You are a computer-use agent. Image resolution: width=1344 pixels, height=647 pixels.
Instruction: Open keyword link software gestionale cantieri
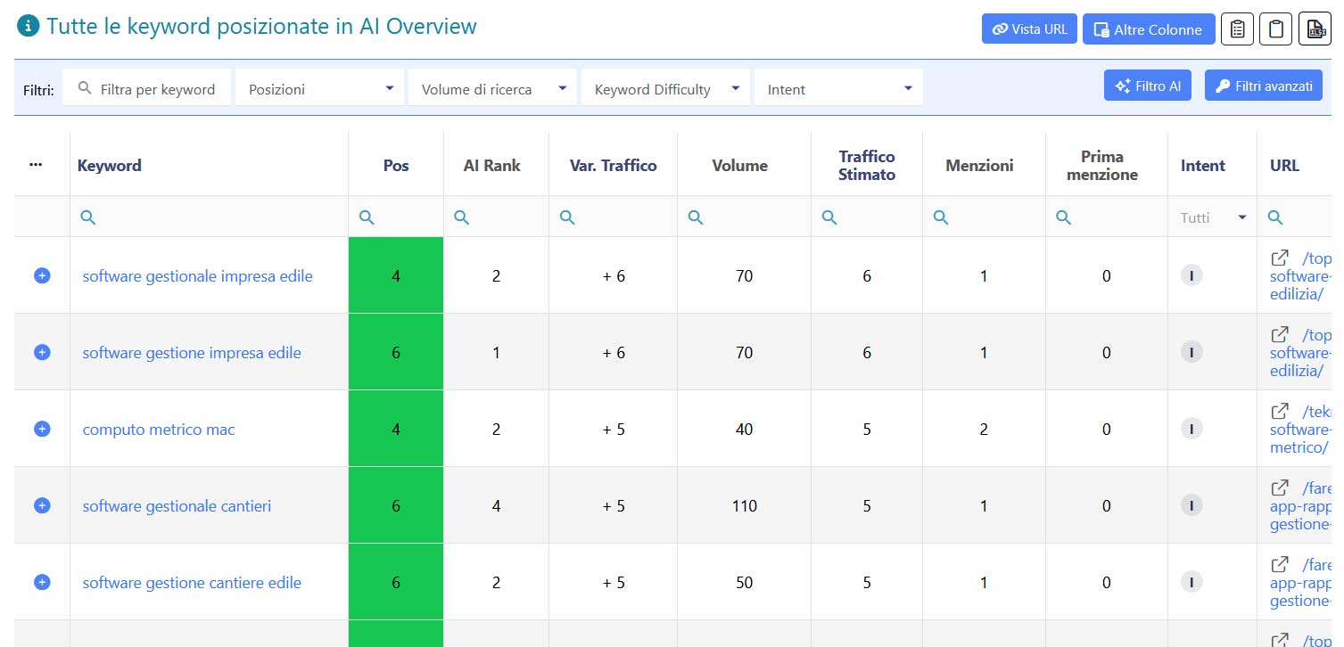point(177,506)
